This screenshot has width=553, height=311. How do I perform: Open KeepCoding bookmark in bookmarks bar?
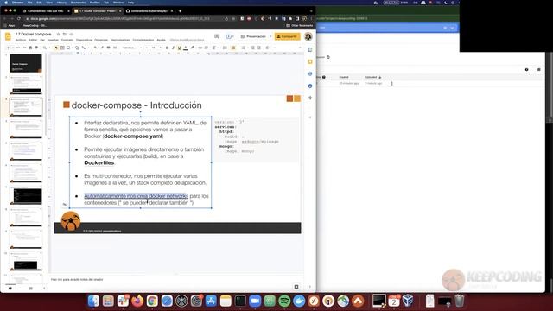pos(35,26)
